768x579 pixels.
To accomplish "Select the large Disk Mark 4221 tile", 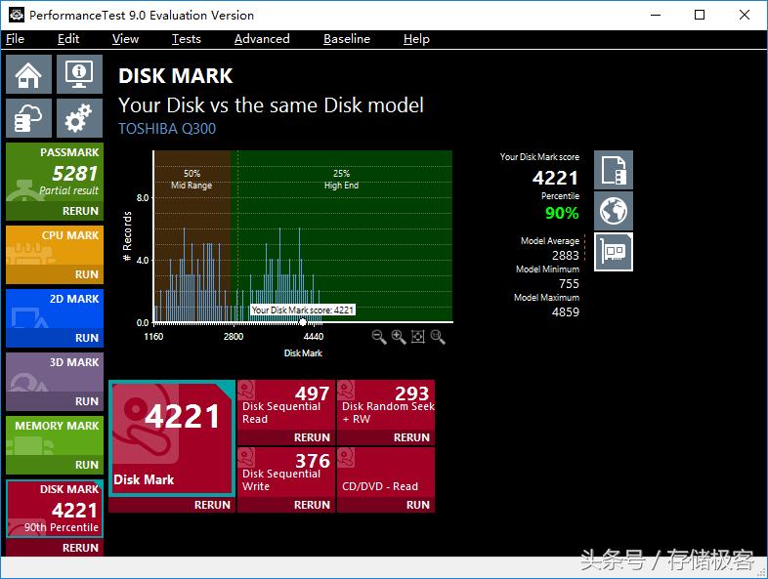I will click(172, 437).
